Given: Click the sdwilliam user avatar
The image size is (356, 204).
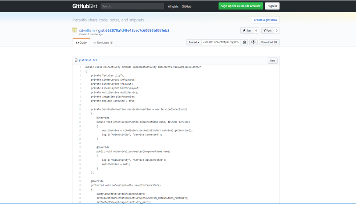Looking at the screenshot, I should [75, 30].
